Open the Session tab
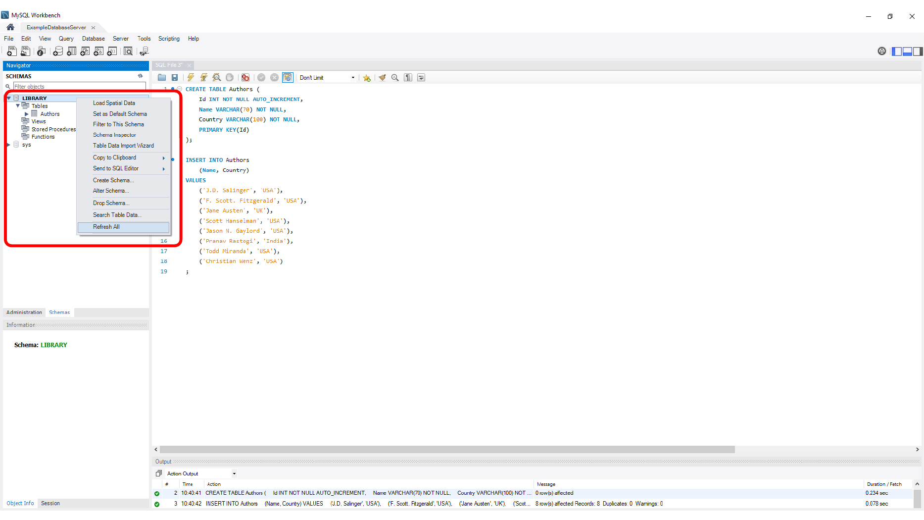Image resolution: width=924 pixels, height=520 pixels. pos(50,503)
